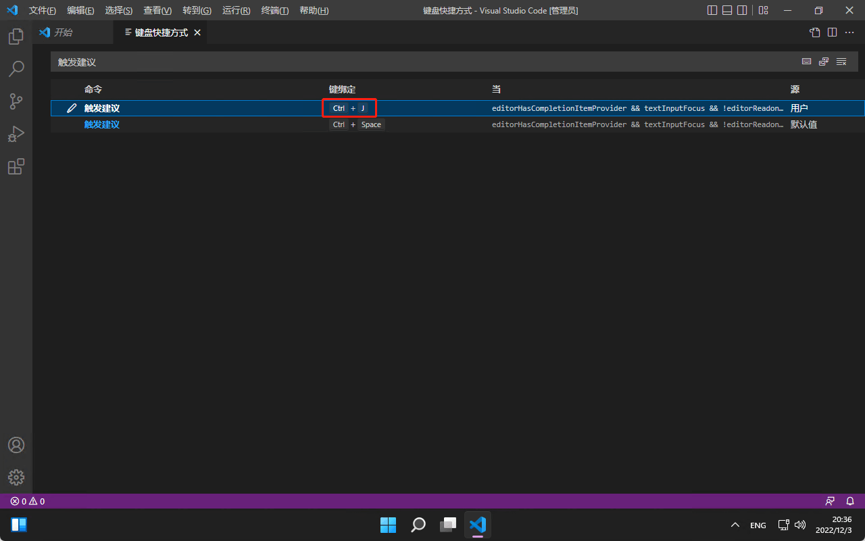
Task: Open the Extensions view
Action: pyautogui.click(x=16, y=166)
